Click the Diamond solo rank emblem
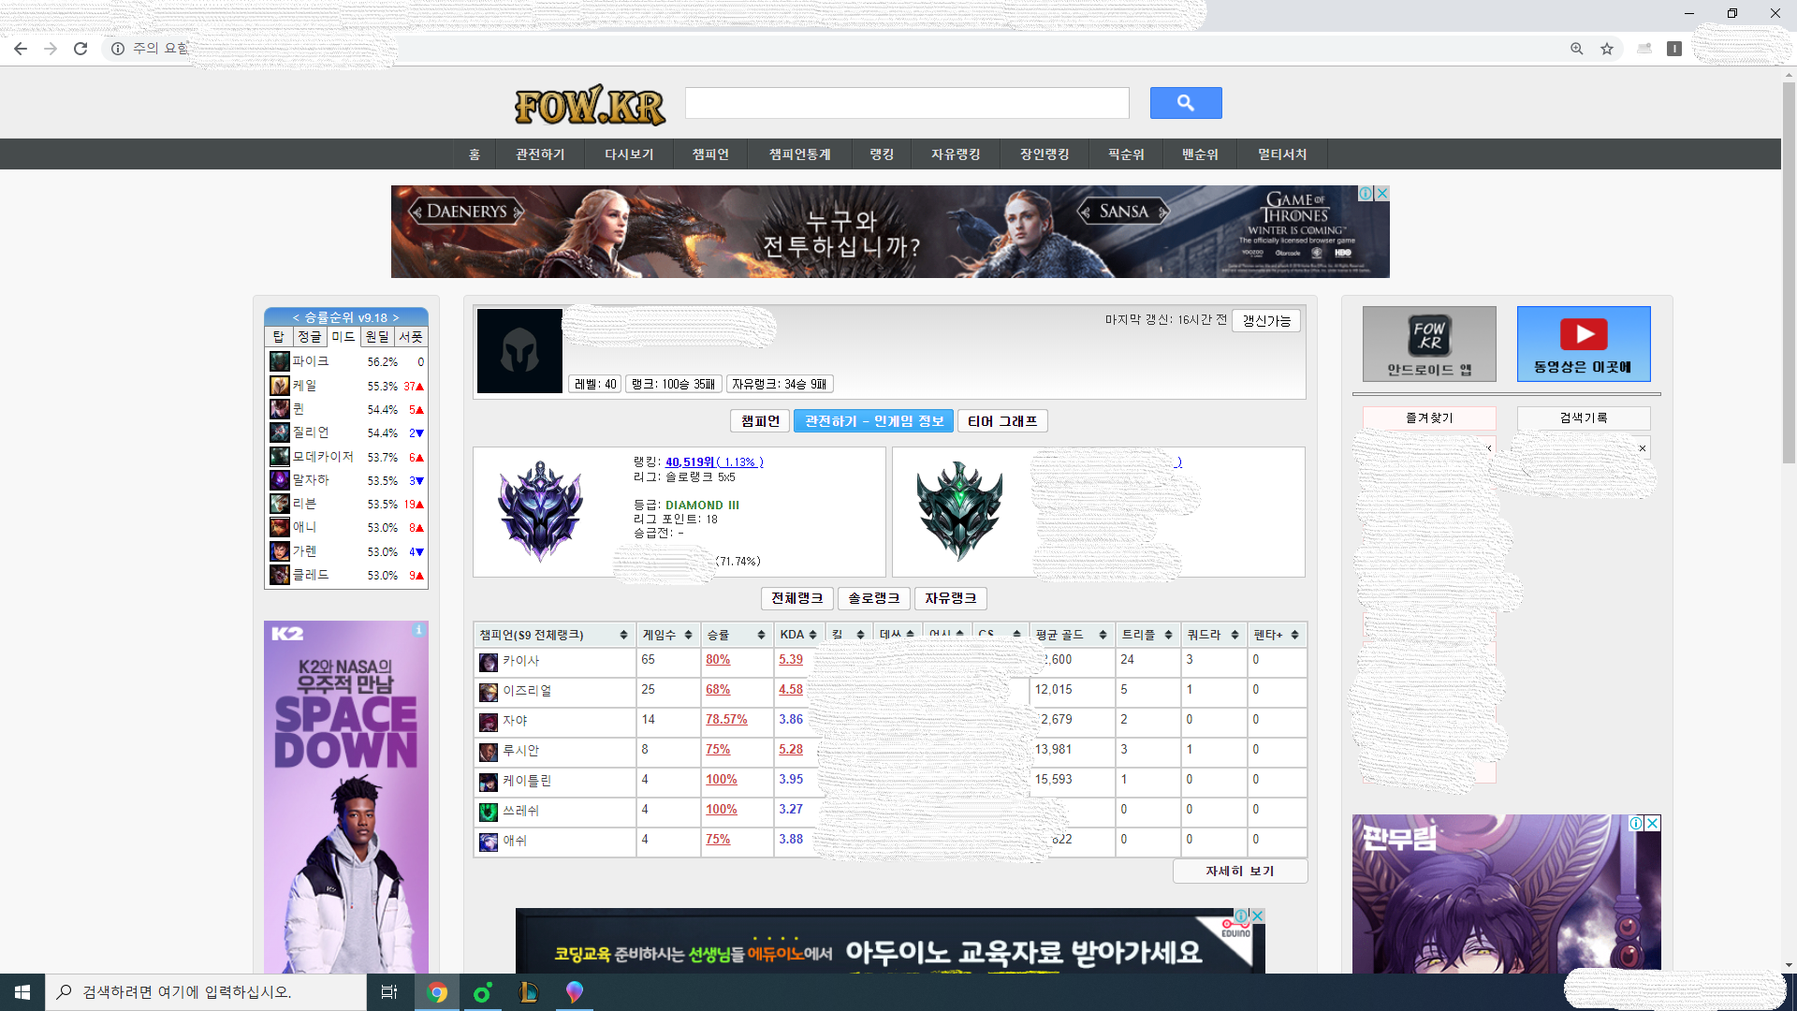 tap(540, 511)
